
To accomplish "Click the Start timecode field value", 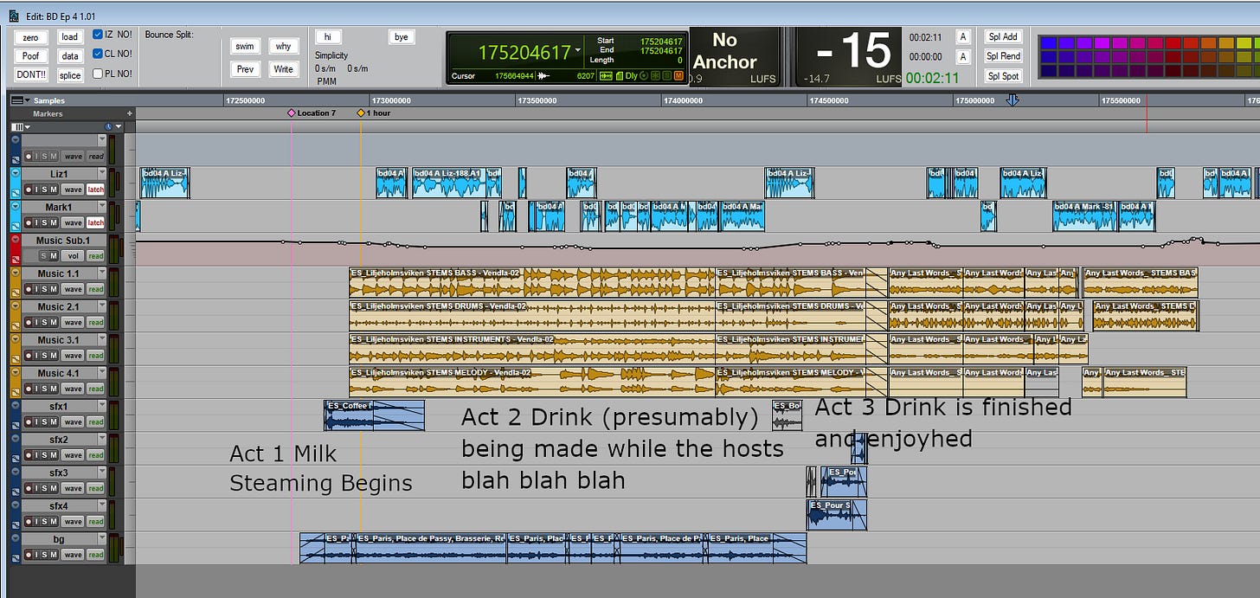I will coord(660,42).
